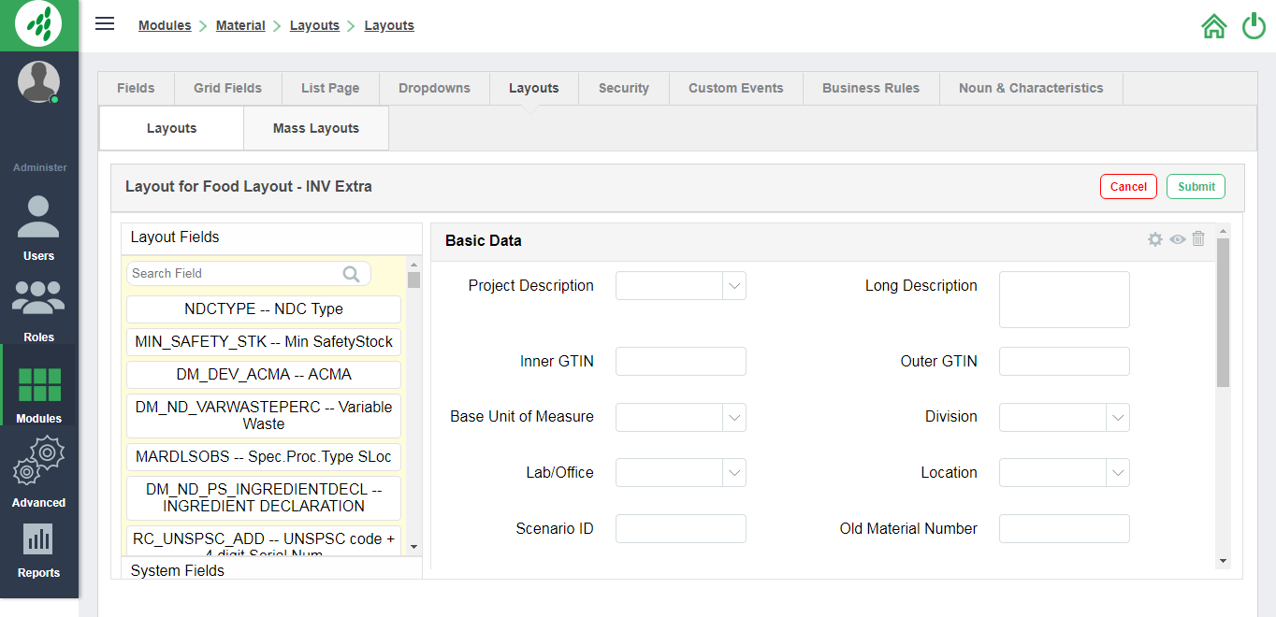Expand the Project Description dropdown

point(735,286)
